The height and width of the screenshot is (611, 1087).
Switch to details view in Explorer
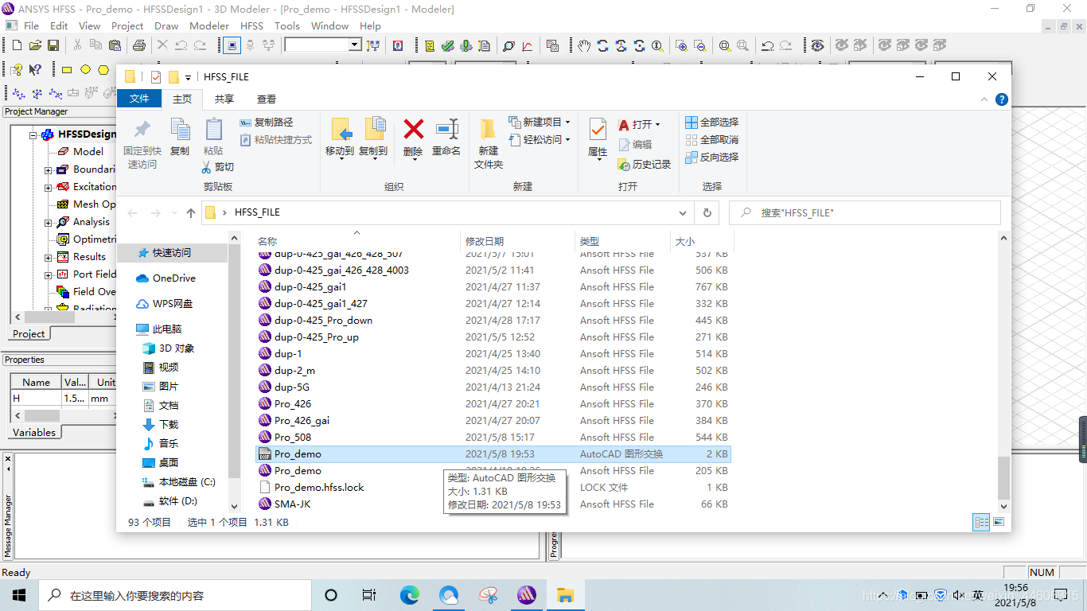(981, 522)
